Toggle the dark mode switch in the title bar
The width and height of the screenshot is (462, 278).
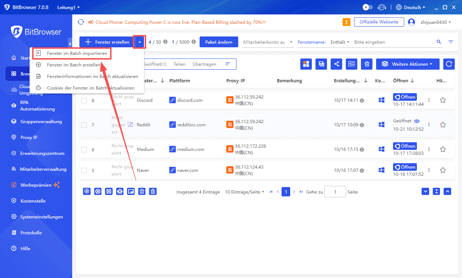[x=367, y=7]
